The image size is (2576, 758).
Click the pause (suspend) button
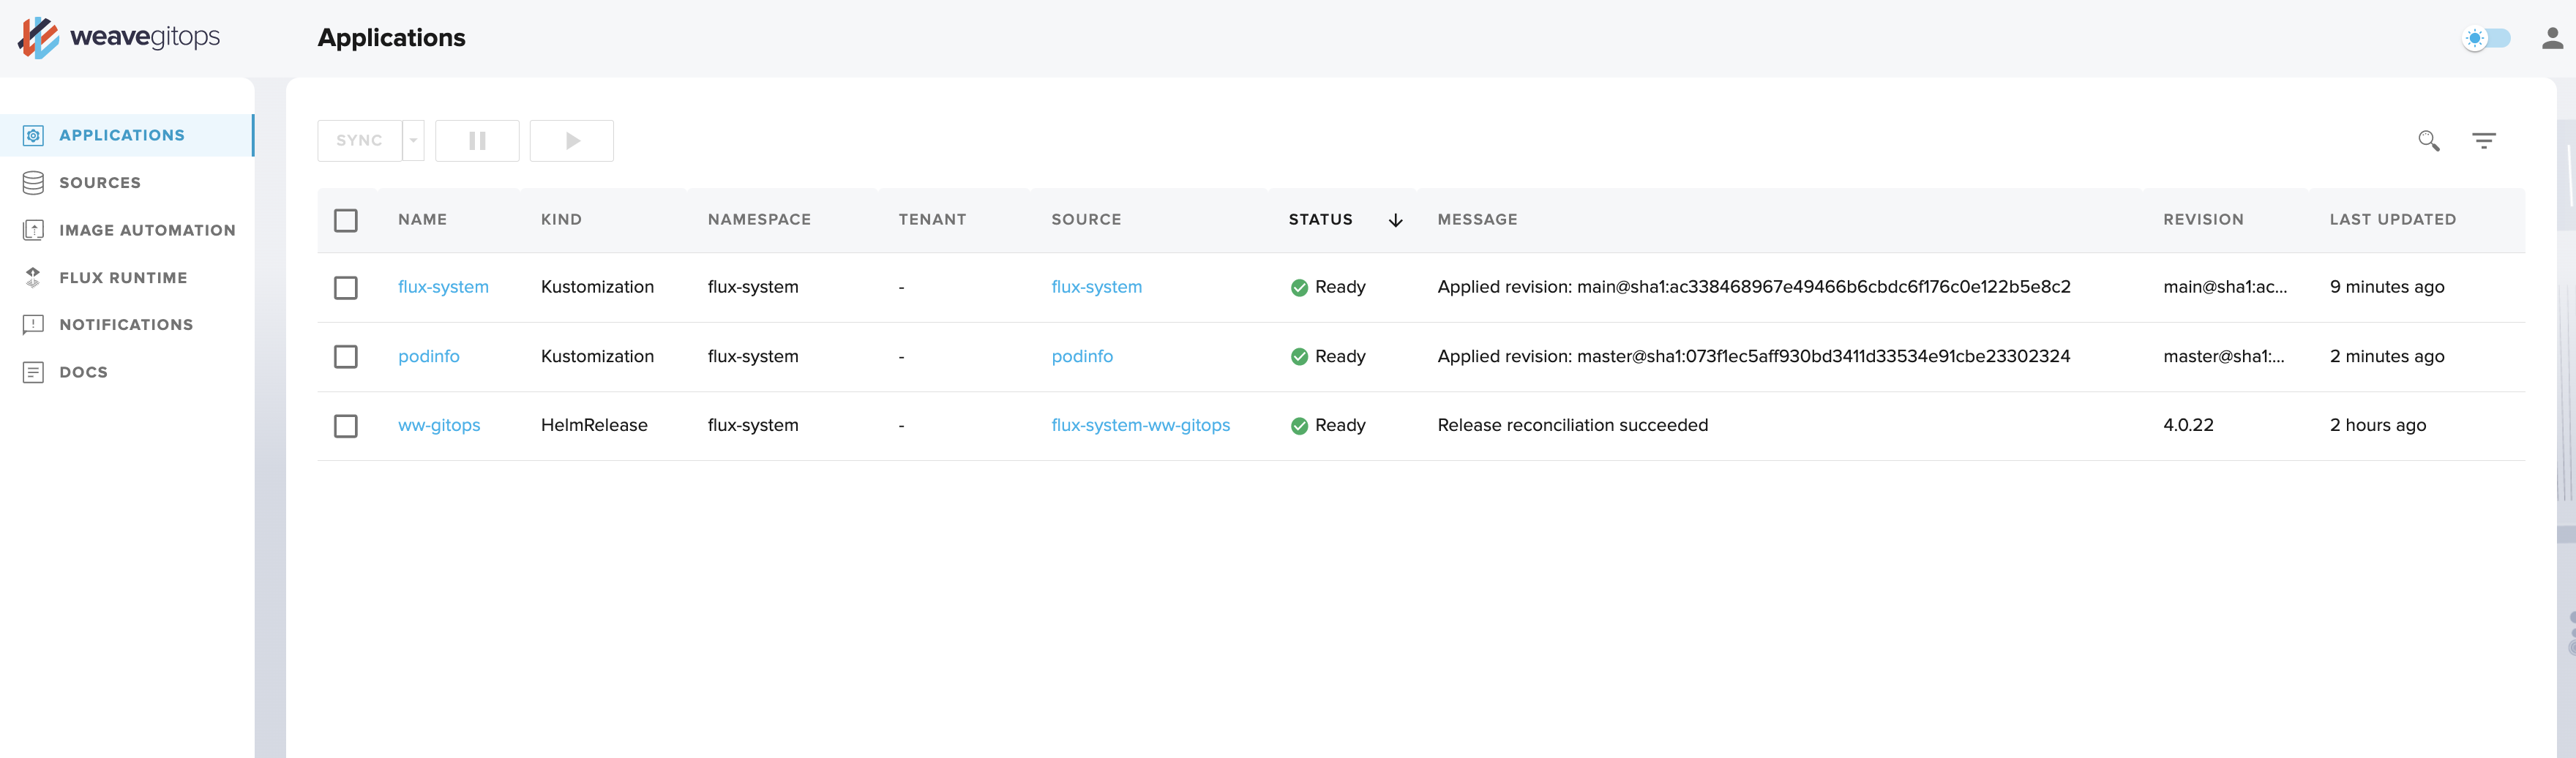tap(477, 140)
